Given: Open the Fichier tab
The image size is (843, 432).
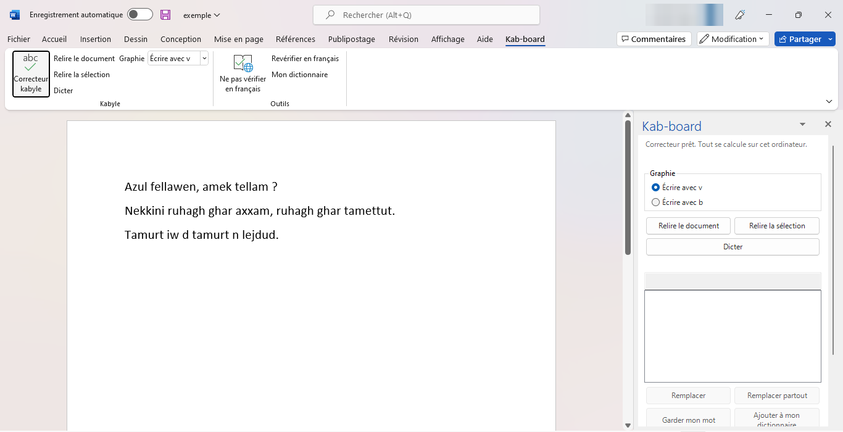Looking at the screenshot, I should tap(19, 39).
